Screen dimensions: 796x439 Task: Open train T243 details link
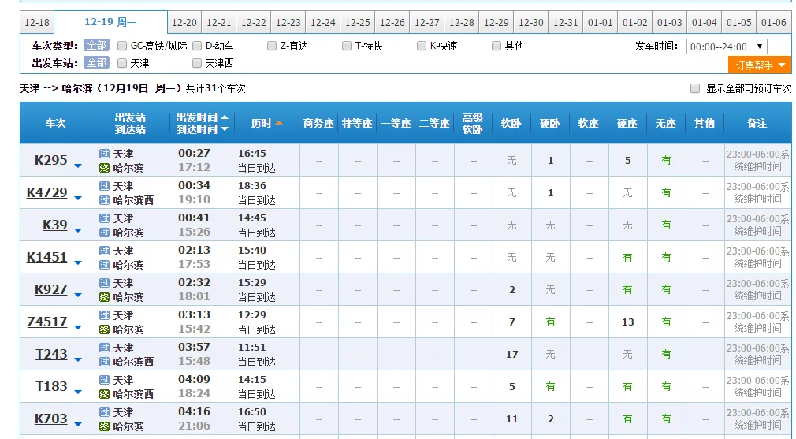(x=51, y=354)
